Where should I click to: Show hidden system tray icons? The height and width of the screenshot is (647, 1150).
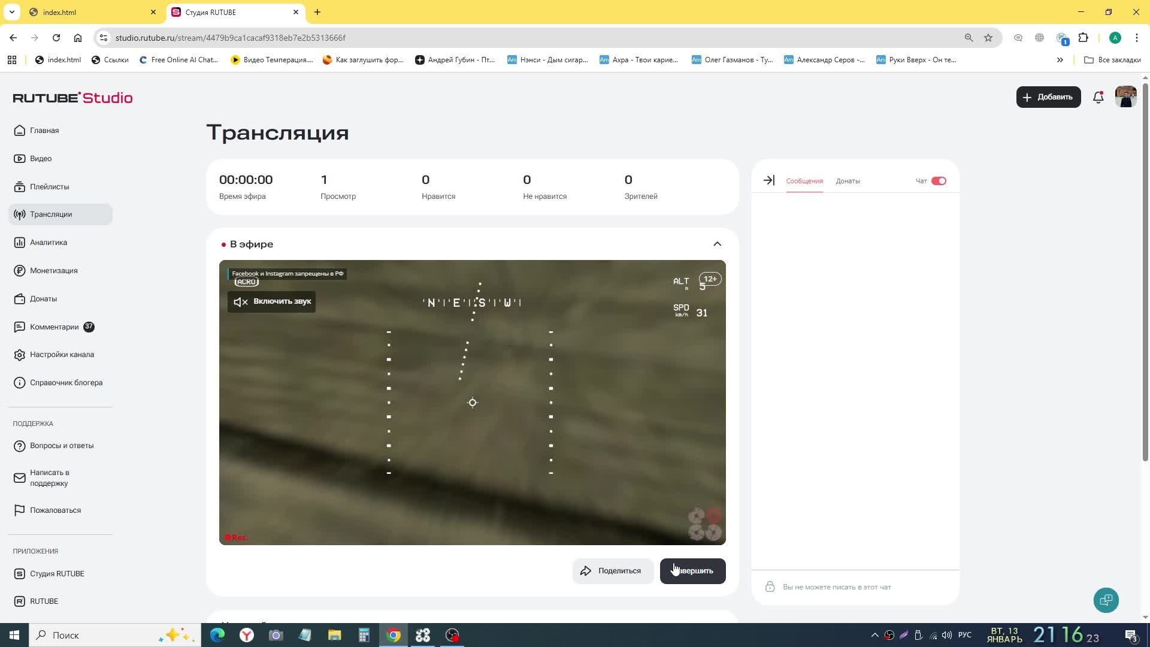click(874, 635)
